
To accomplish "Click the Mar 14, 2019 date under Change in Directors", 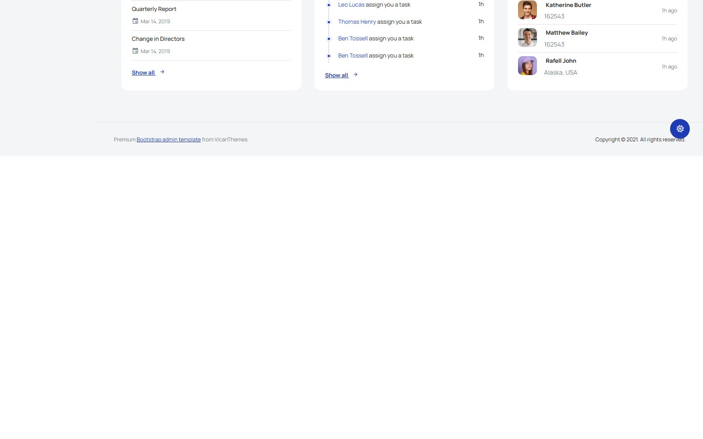I will [x=155, y=51].
